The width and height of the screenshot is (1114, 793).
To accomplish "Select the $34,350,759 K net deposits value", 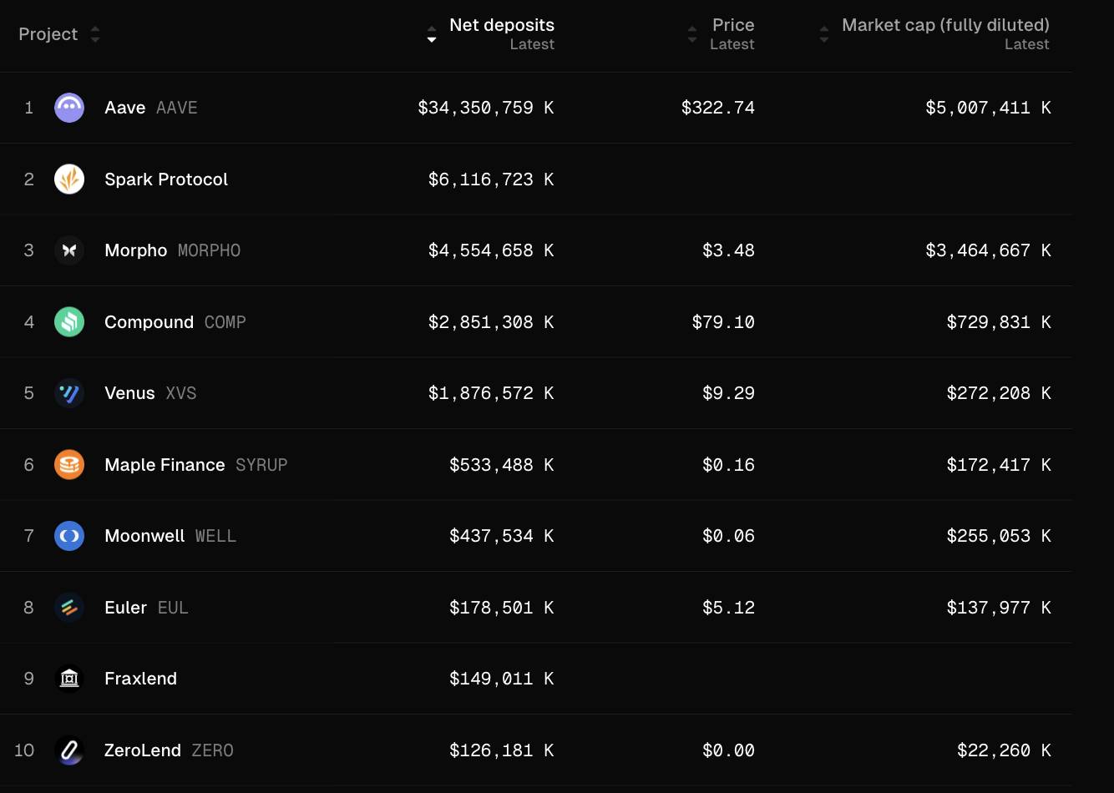I will [x=486, y=108].
